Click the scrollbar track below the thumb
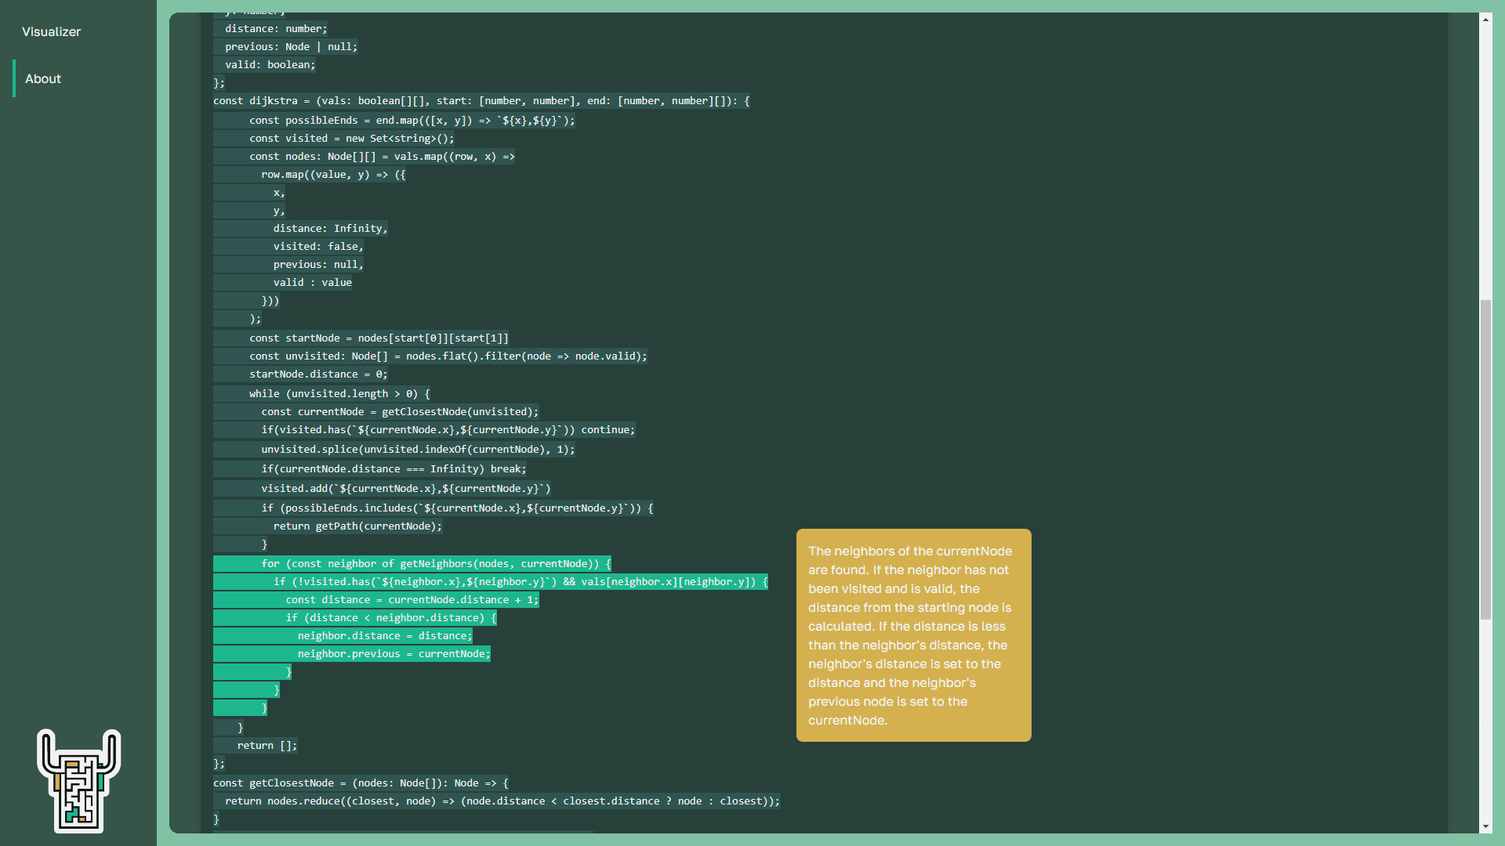Image resolution: width=1505 pixels, height=846 pixels. [1485, 721]
